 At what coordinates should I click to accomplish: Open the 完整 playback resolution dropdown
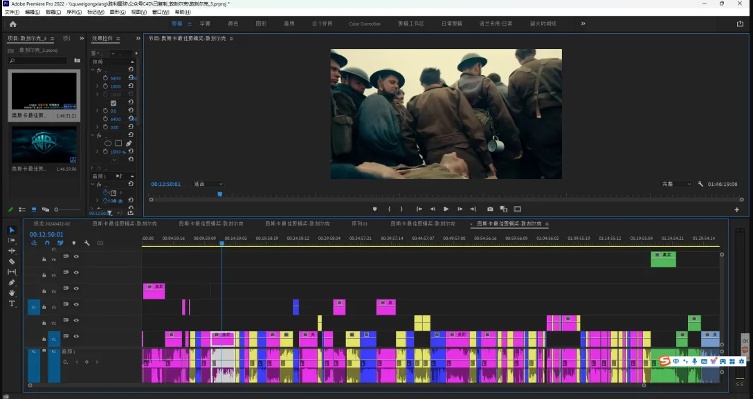[x=676, y=184]
